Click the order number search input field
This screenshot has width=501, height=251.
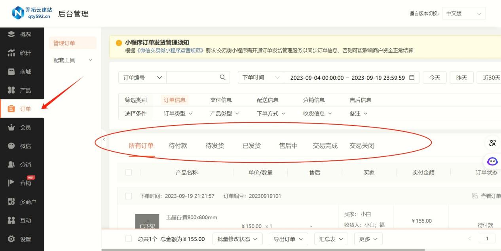[x=192, y=78]
